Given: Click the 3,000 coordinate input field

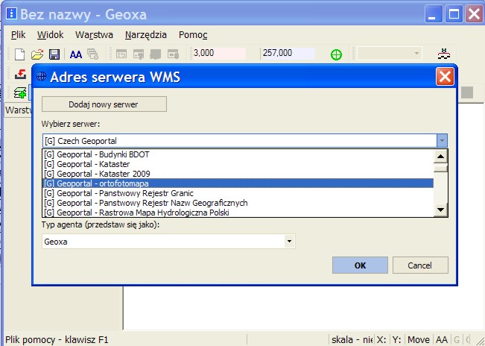Looking at the screenshot, I should (x=219, y=53).
